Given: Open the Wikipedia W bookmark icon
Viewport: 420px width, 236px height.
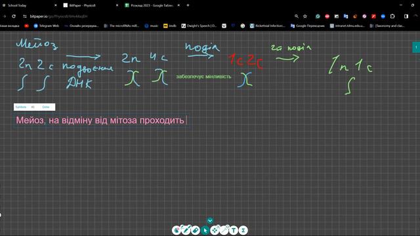Looking at the screenshot, I should pos(224,26).
